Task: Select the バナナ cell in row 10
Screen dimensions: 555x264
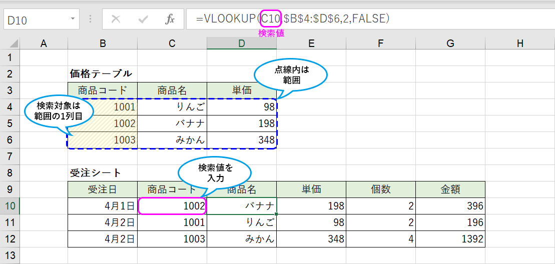Action: [x=242, y=206]
